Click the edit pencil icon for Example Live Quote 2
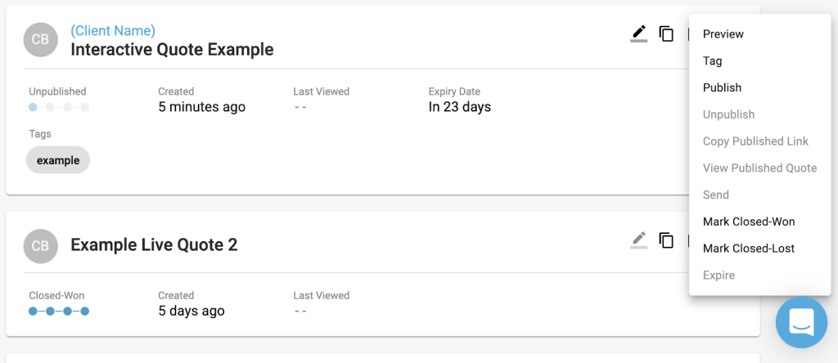The height and width of the screenshot is (363, 838). tap(638, 240)
